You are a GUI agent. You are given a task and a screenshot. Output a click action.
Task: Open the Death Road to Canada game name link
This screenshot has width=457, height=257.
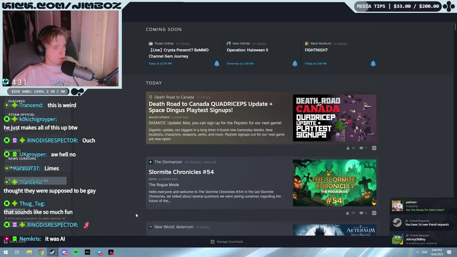point(174,97)
